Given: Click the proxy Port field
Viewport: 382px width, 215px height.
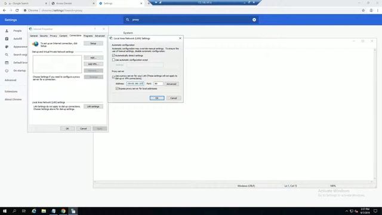Looking at the screenshot, I should (158, 84).
